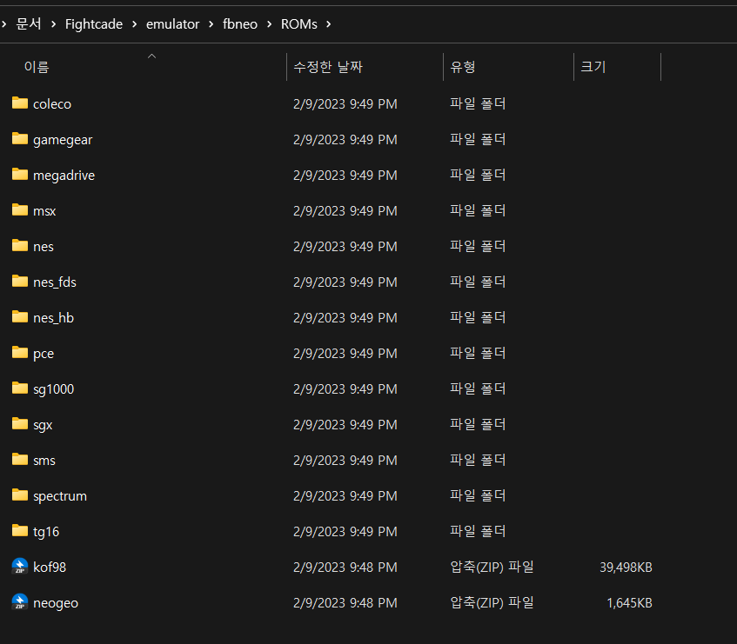Click the msx folder icon
This screenshot has height=644, width=737.
pos(20,209)
